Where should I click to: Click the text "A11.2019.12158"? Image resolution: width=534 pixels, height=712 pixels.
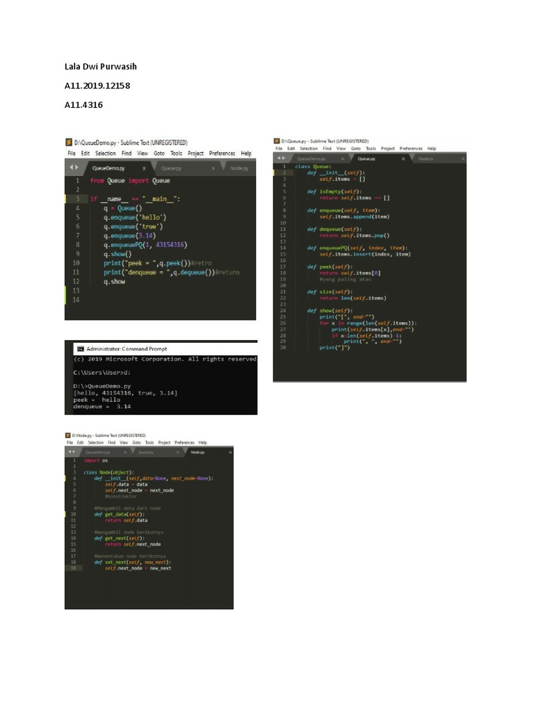point(97,86)
